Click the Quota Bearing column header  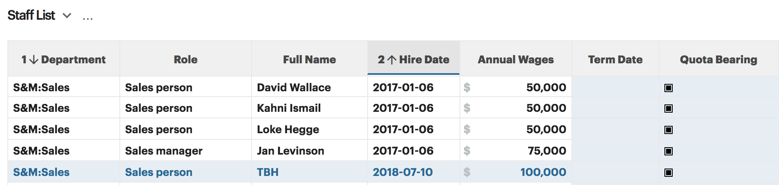(x=718, y=60)
